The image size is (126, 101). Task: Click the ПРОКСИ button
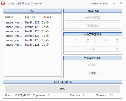click(92, 26)
